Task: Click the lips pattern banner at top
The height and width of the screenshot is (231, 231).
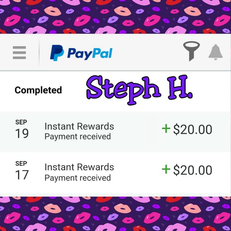Action: [x=116, y=17]
